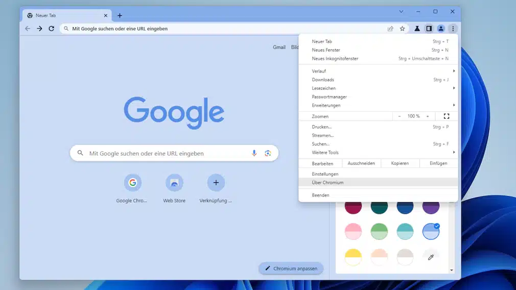Viewport: 516px width, 290px height.
Task: Open Passwortmanager
Action: coord(378,96)
